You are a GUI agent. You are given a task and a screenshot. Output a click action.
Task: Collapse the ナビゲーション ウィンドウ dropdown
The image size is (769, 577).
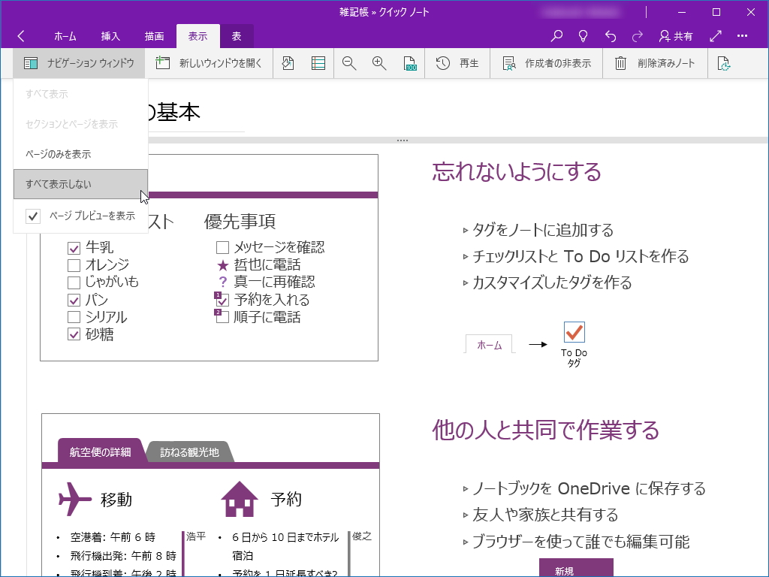(x=80, y=63)
